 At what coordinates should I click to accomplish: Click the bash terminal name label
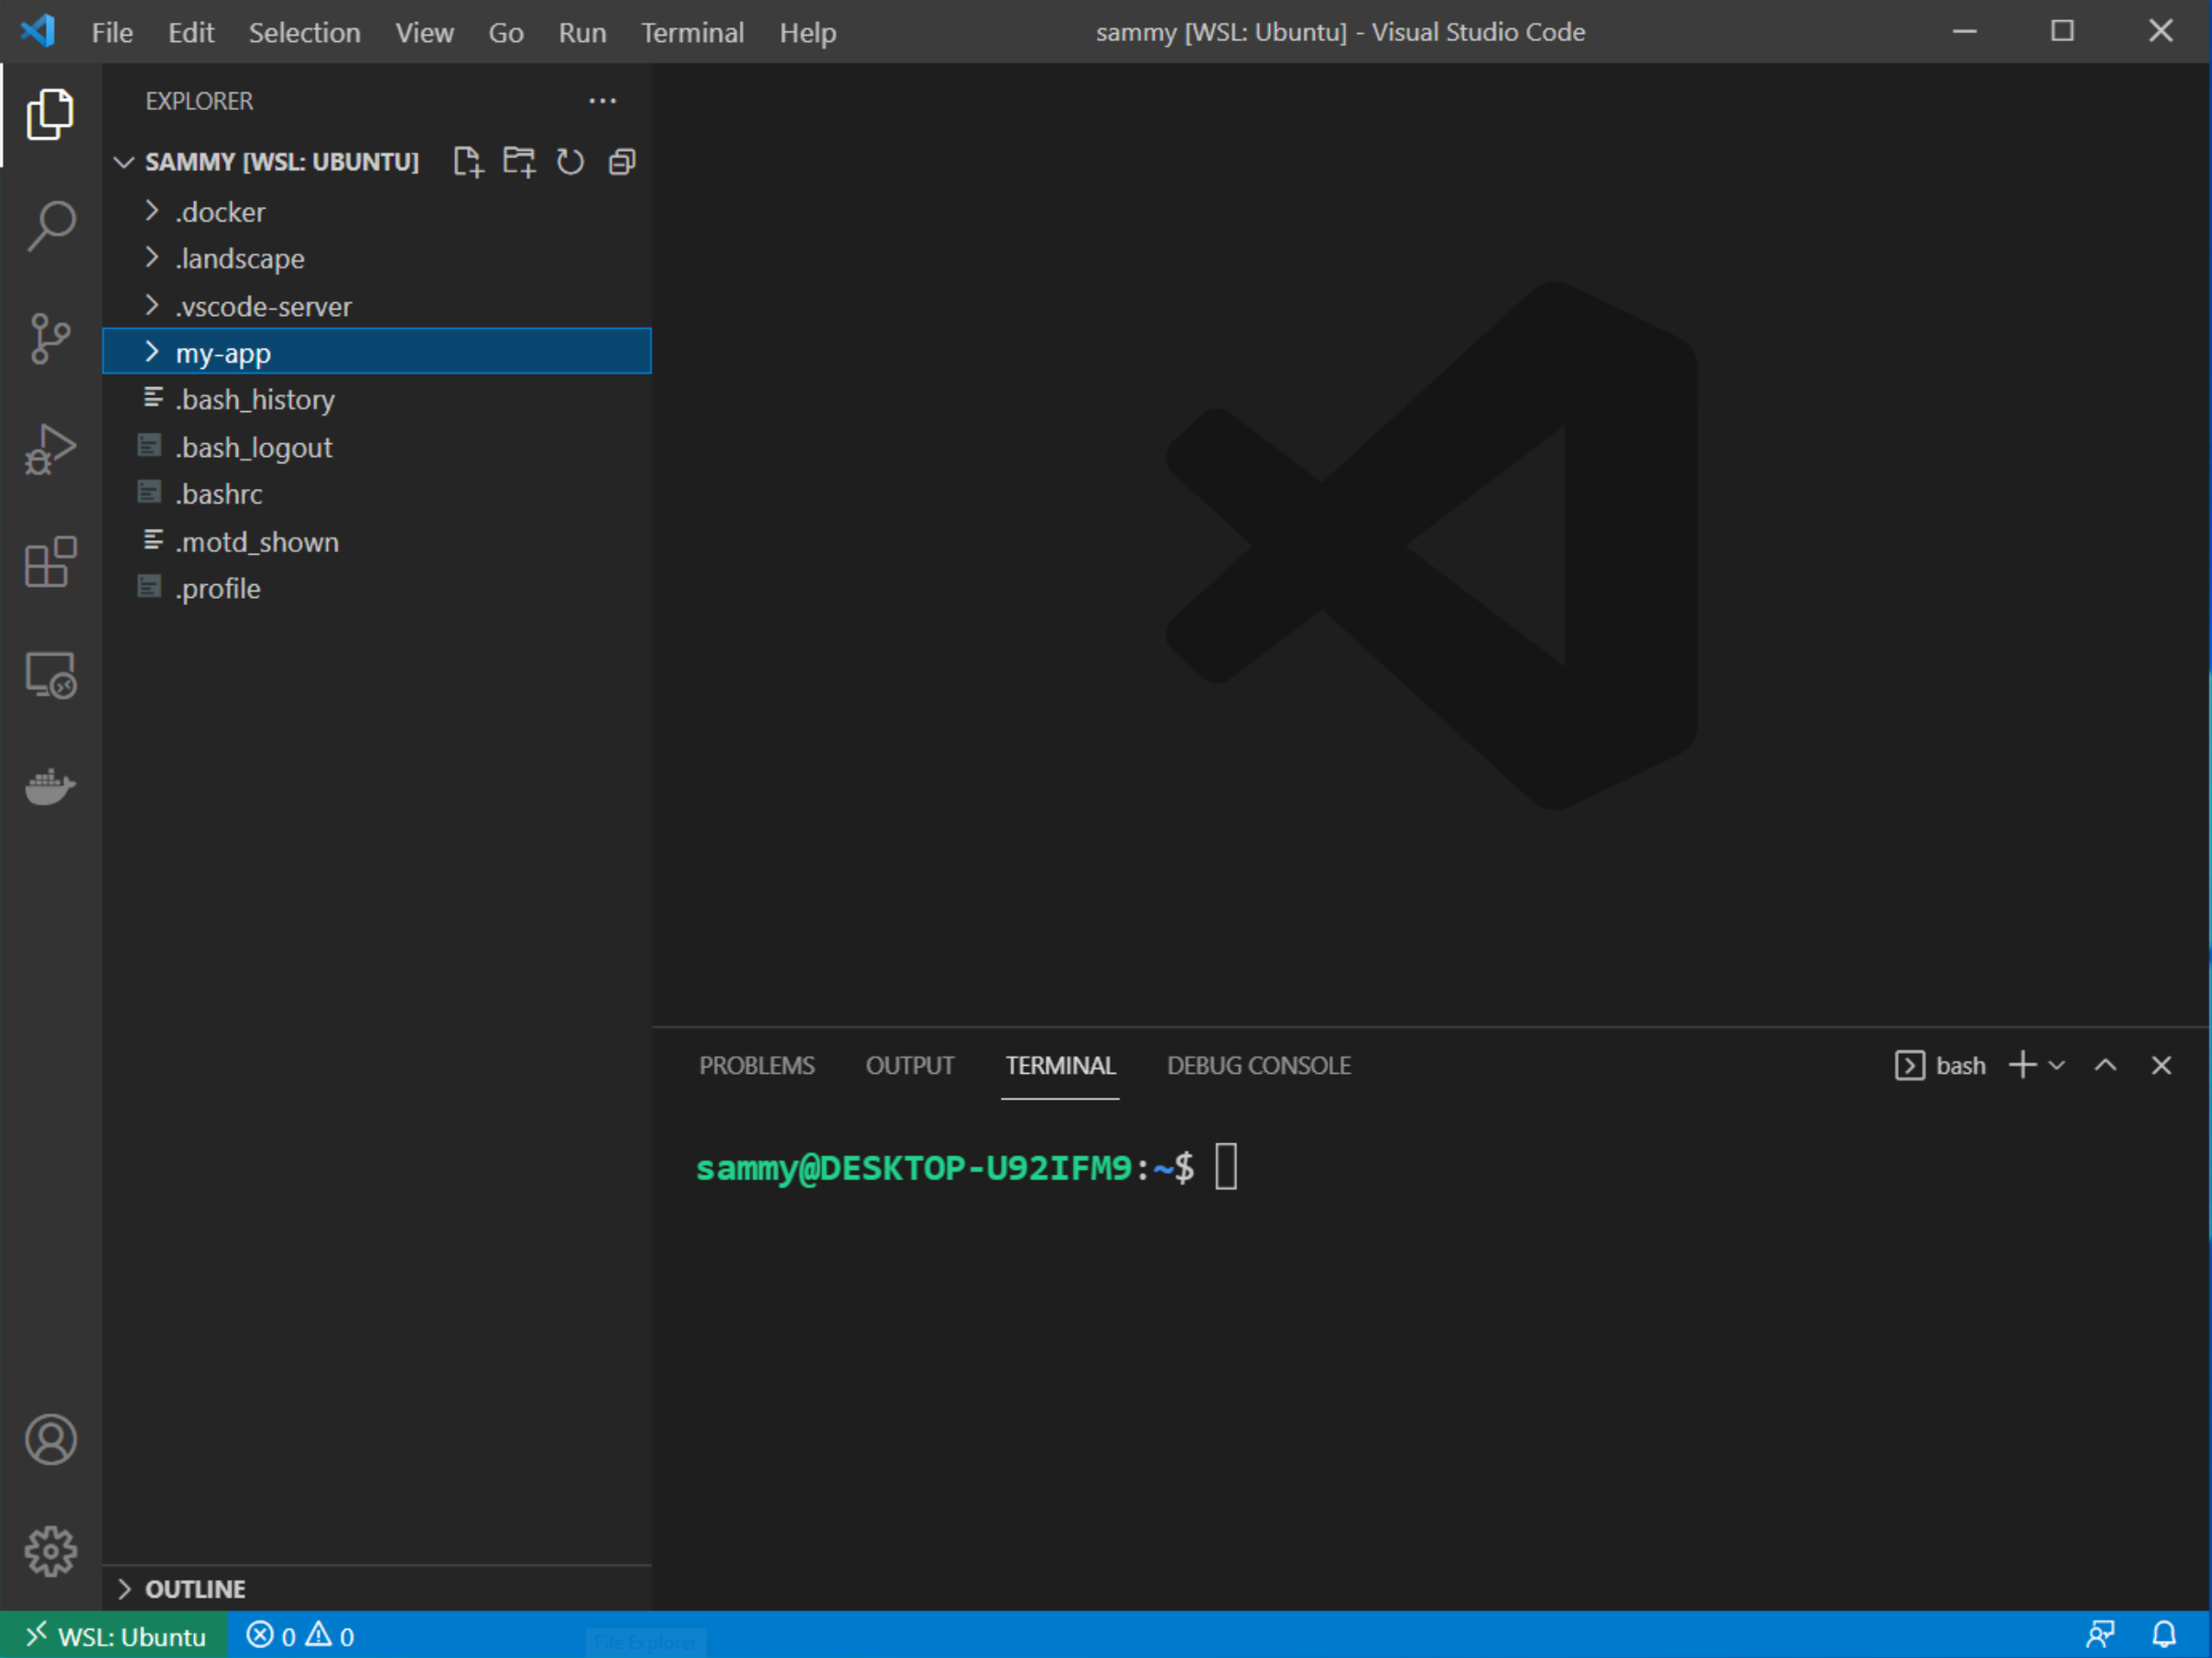click(1960, 1066)
